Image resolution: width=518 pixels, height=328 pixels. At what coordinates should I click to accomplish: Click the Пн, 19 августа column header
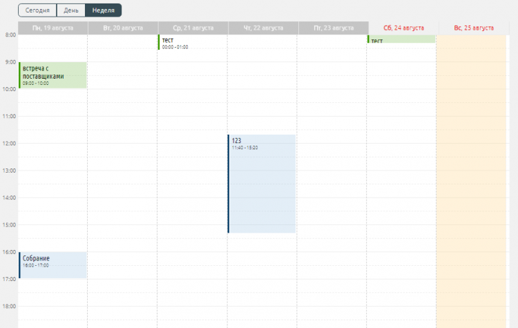coord(52,28)
